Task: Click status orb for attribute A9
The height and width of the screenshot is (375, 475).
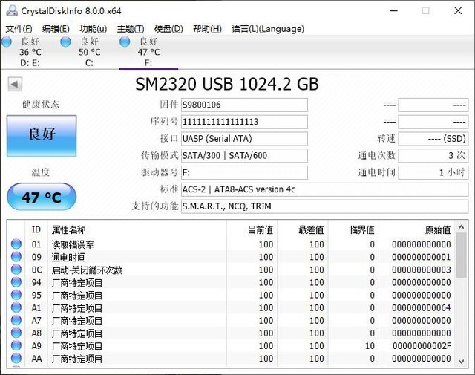Action: click(16, 345)
